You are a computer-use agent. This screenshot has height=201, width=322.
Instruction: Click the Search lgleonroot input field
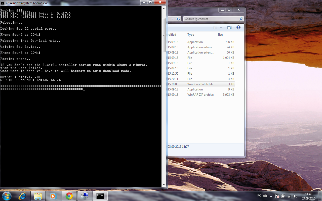211,19
